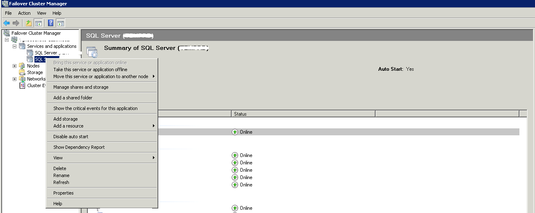
Task: Open 'Move this service or application to another node' submenu arrow
Action: [154, 76]
